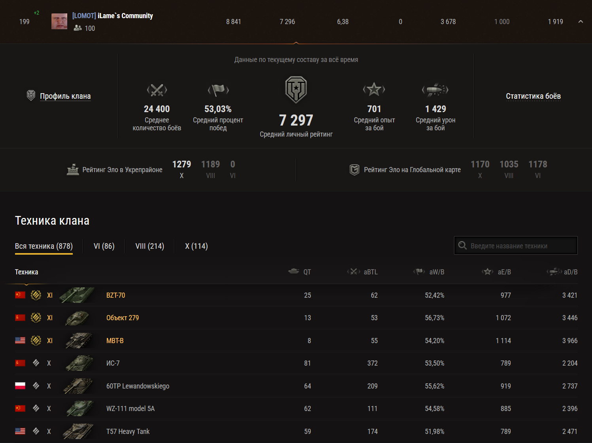Switch to the VI (86) tab
The image size is (592, 443).
tap(104, 246)
